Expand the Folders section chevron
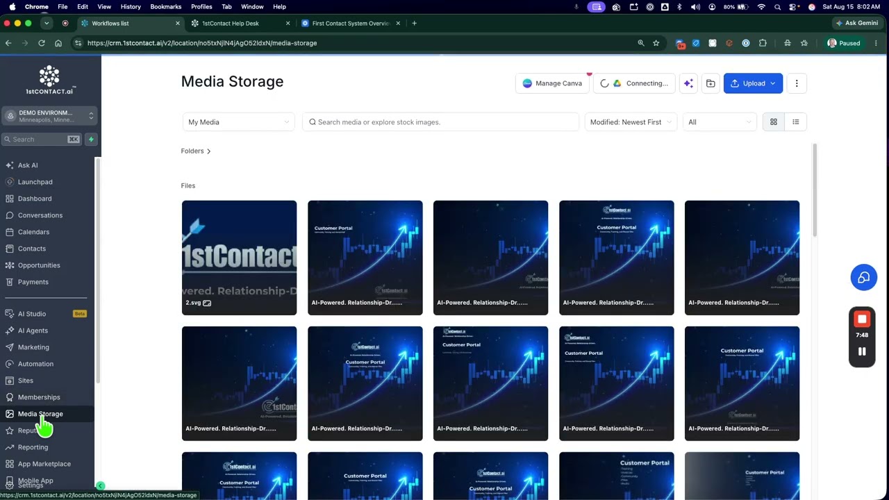 point(208,151)
